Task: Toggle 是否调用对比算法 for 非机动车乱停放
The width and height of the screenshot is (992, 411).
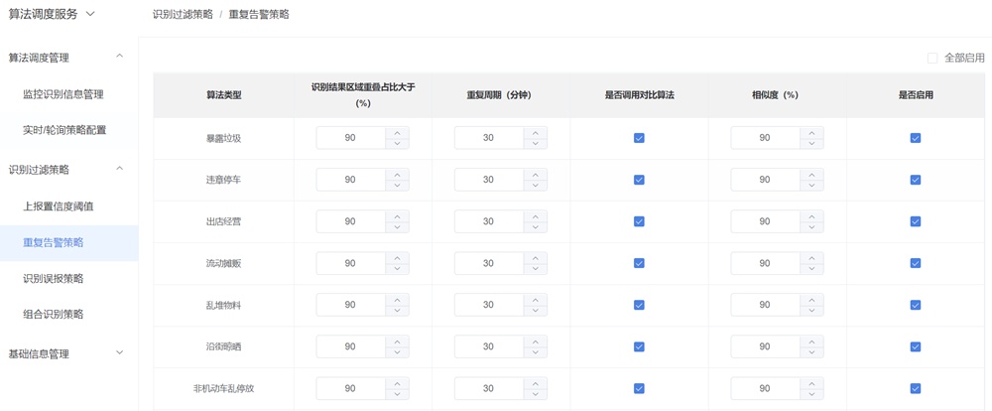Action: [x=639, y=388]
